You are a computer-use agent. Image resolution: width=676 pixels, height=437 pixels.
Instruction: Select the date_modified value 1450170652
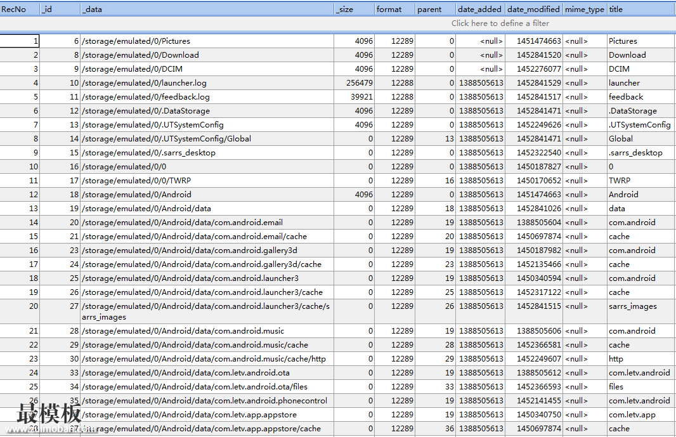click(534, 180)
